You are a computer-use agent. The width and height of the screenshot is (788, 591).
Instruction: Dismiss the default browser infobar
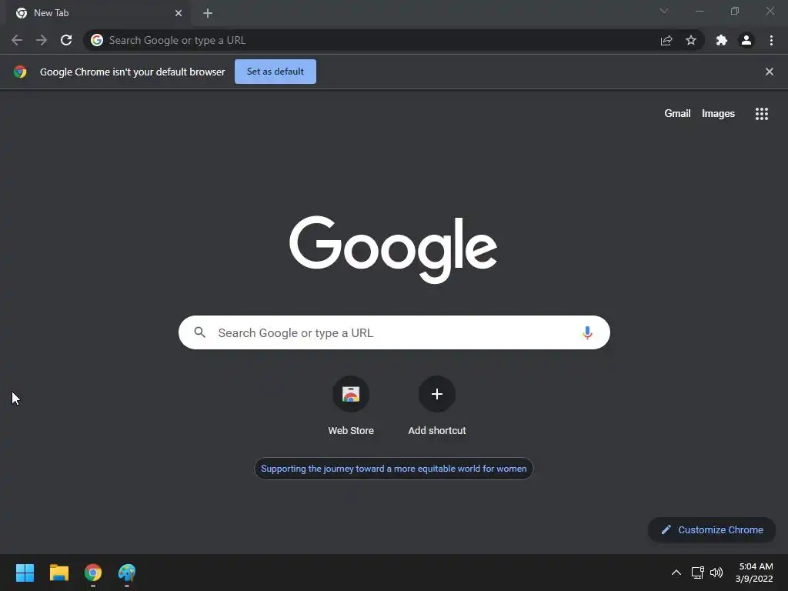(770, 72)
